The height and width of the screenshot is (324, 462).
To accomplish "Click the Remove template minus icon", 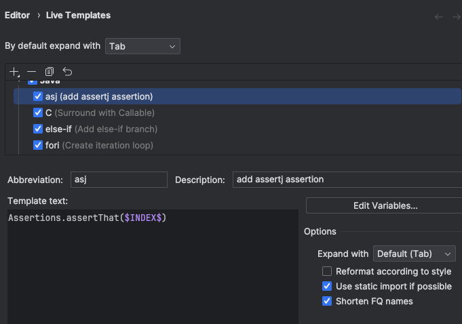I will click(31, 71).
